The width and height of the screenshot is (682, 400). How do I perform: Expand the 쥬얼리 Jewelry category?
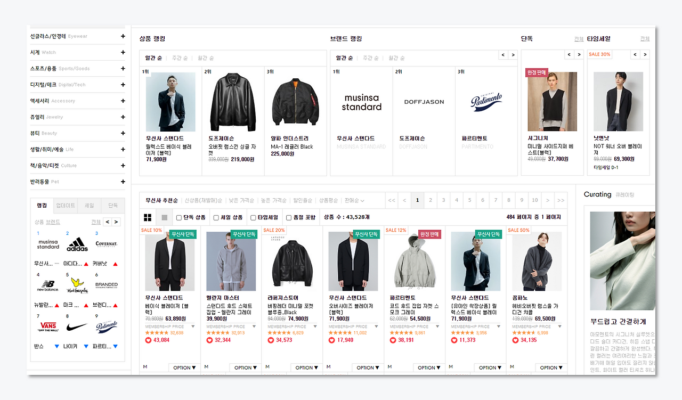[x=123, y=117]
